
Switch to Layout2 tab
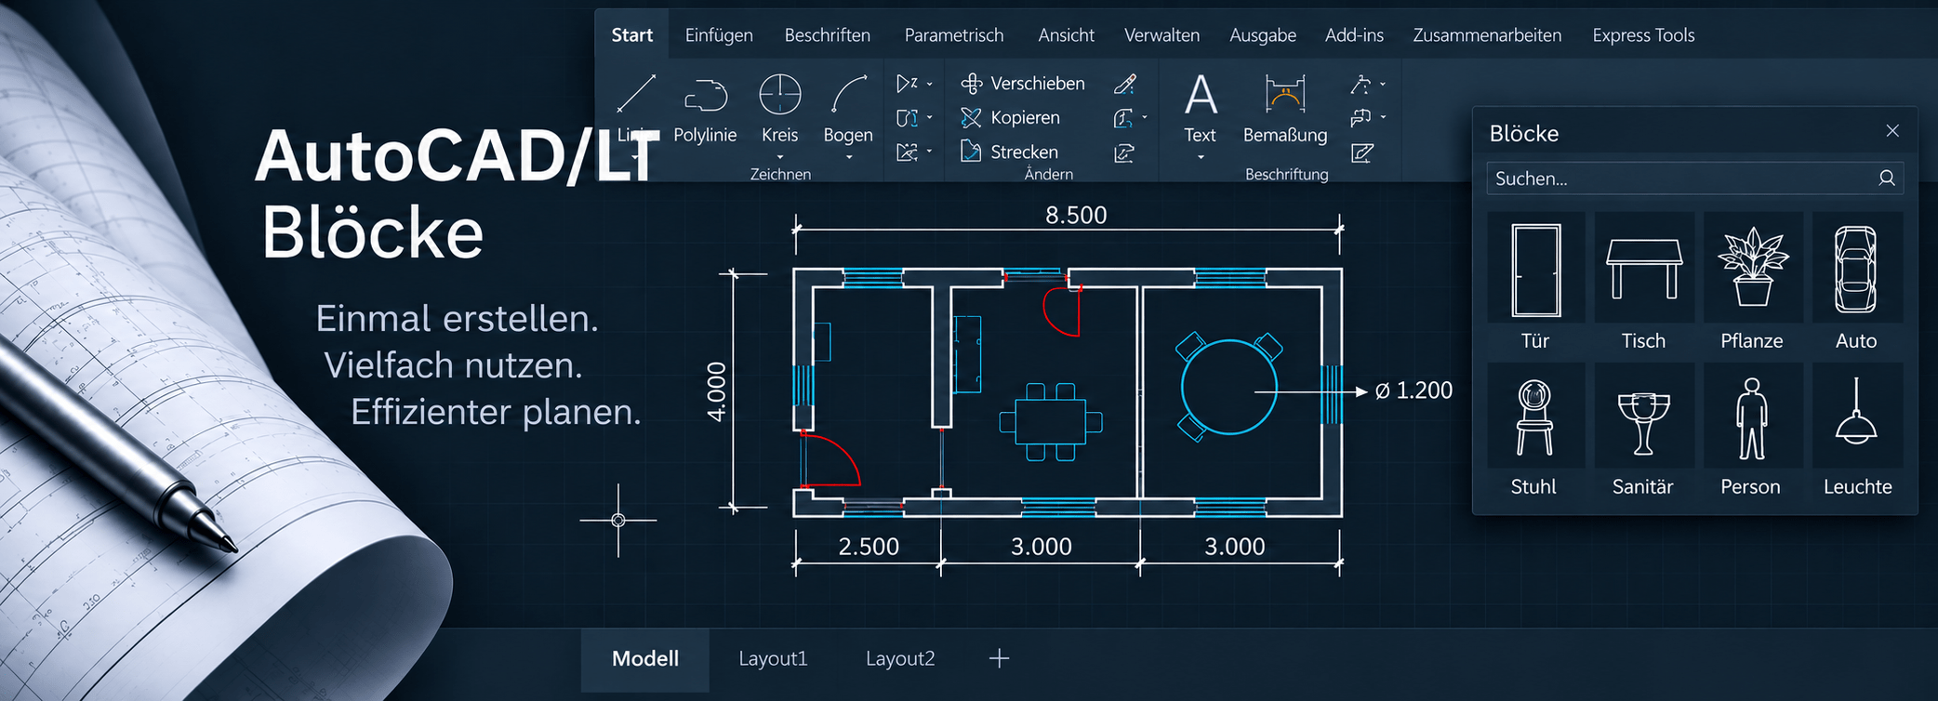[x=900, y=659]
